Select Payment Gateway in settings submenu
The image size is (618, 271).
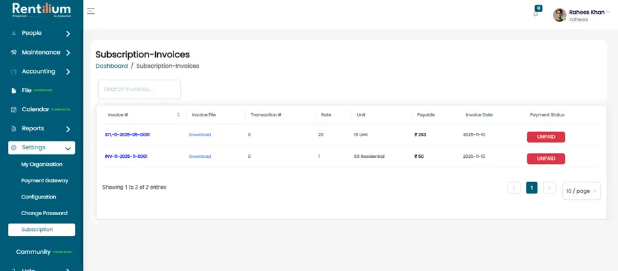pos(45,181)
